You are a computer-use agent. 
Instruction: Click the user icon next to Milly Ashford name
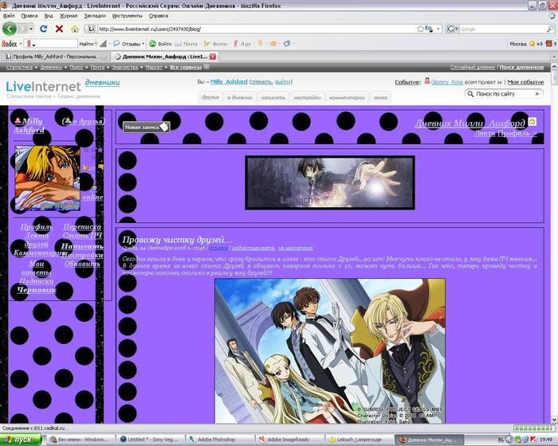click(x=18, y=121)
